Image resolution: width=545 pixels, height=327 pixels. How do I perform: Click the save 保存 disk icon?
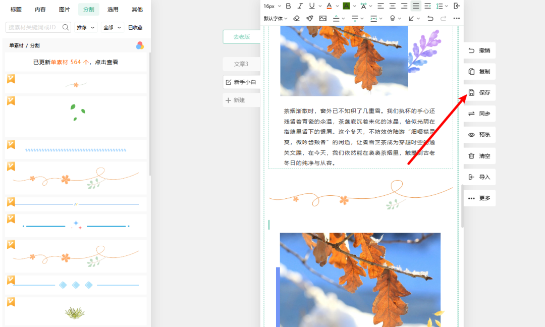471,93
